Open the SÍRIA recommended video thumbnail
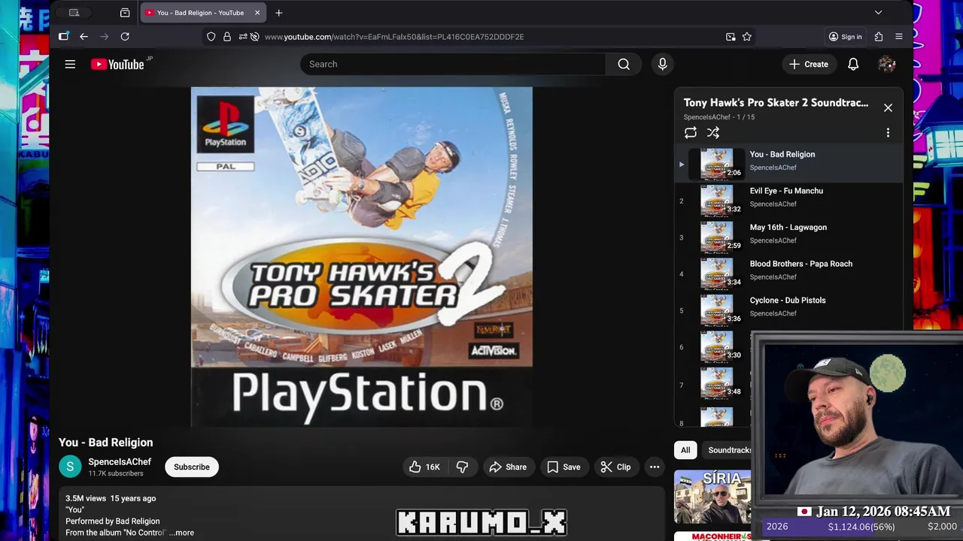963x541 pixels. (x=712, y=497)
